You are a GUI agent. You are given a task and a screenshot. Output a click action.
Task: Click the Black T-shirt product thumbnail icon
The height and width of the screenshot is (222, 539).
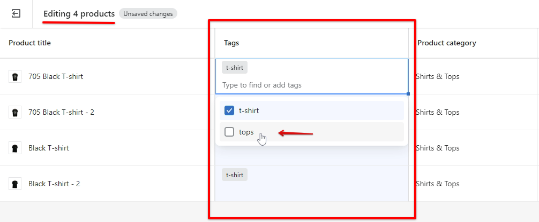click(x=15, y=148)
